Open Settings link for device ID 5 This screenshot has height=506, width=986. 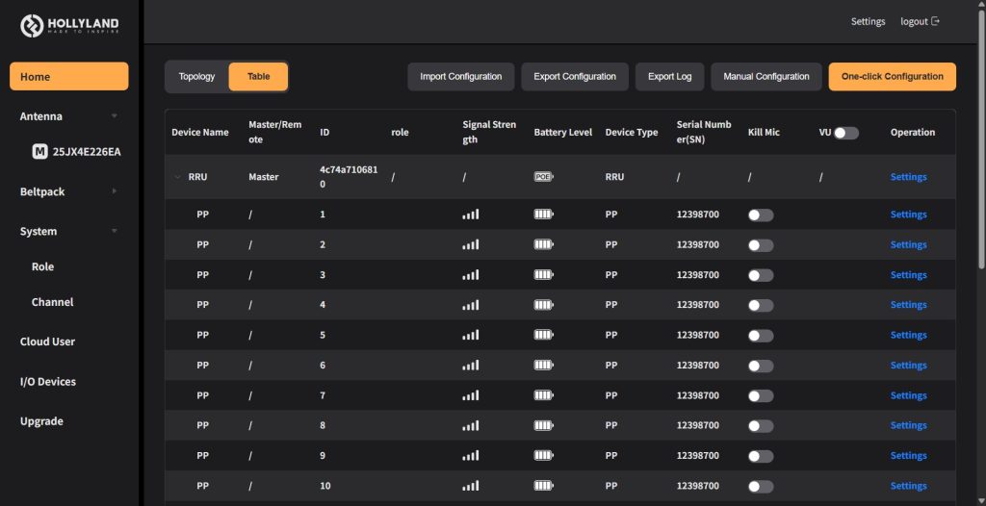pos(908,335)
